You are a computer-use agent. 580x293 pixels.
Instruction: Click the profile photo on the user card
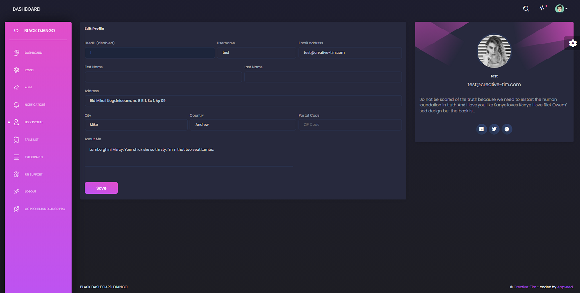(x=494, y=51)
